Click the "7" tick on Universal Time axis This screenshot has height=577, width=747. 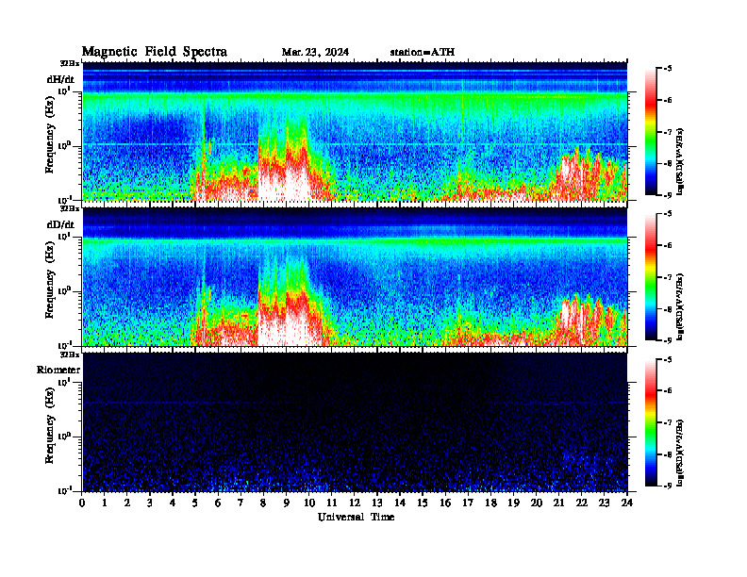tap(241, 503)
